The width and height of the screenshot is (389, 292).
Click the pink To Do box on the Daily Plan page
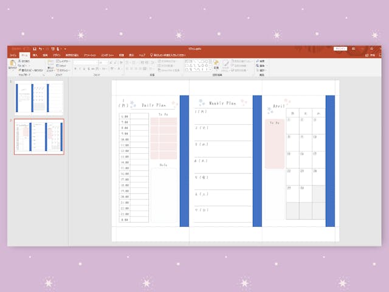pyautogui.click(x=164, y=137)
